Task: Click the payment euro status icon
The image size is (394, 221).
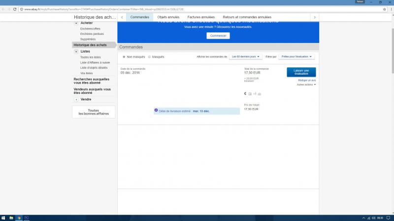Action: tap(245, 93)
